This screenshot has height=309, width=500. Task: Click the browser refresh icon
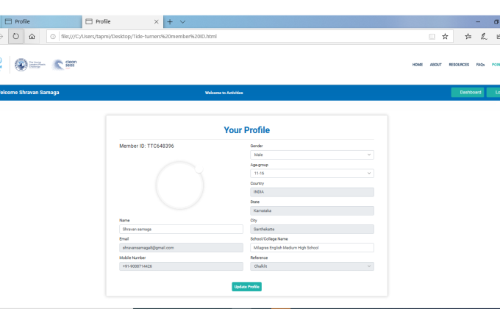click(x=15, y=36)
